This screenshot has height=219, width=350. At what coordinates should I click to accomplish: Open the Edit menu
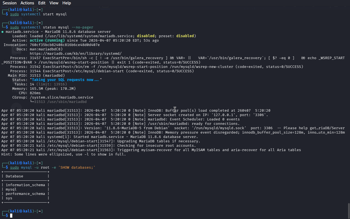[x=42, y=3]
